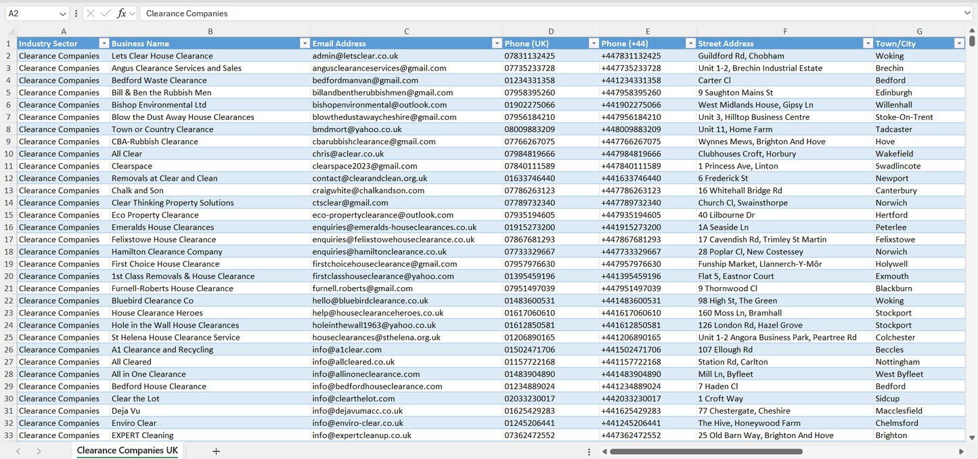Image resolution: width=978 pixels, height=459 pixels.
Task: Select town Stoke-On-Trent
Action: pyautogui.click(x=920, y=117)
